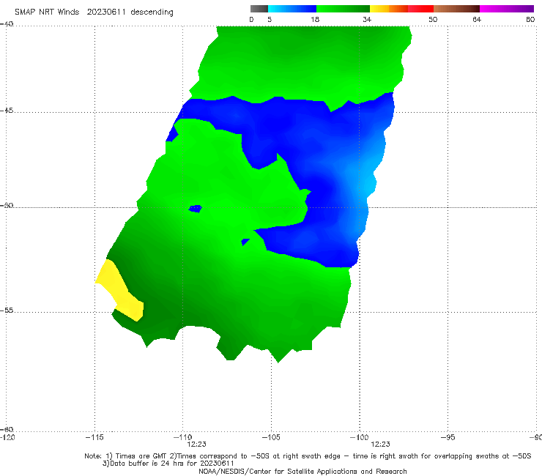Click the yellow high-wind patch on the map
Viewport: 542px width, 476px height.
click(x=119, y=291)
